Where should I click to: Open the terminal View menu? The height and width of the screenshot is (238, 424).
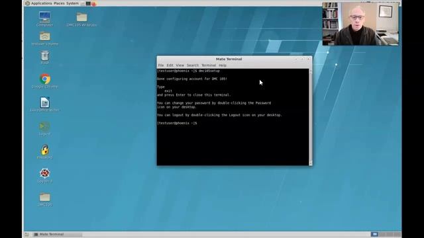(x=180, y=65)
